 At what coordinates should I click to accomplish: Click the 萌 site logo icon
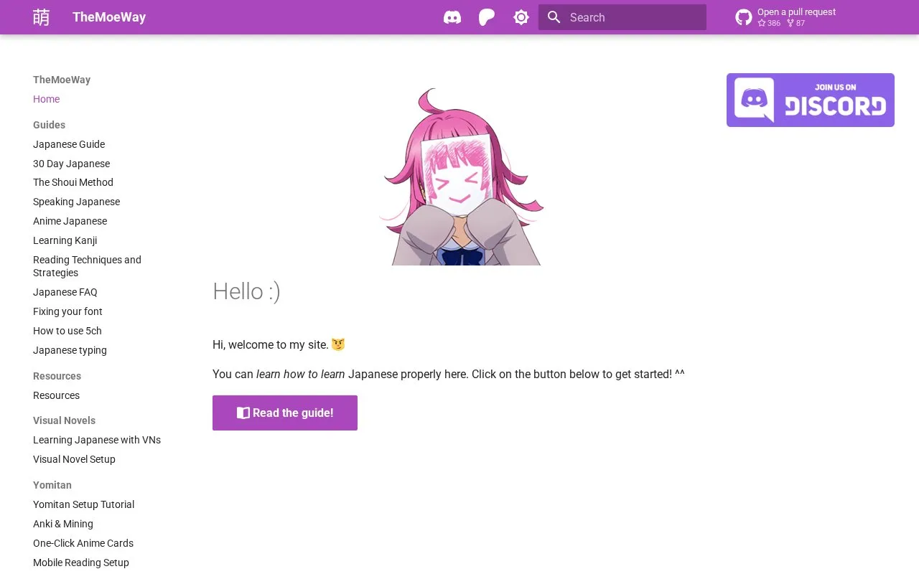coord(42,17)
